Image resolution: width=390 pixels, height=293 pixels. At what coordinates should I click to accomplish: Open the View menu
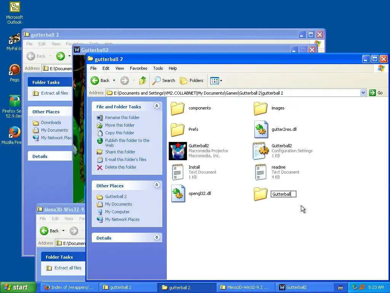pyautogui.click(x=120, y=68)
